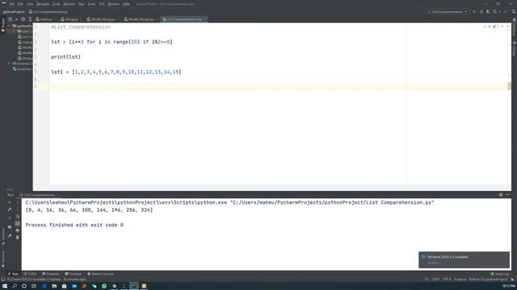Expand External Libraries tree node
Viewport: 517px width, 290px height.
coord(9,63)
